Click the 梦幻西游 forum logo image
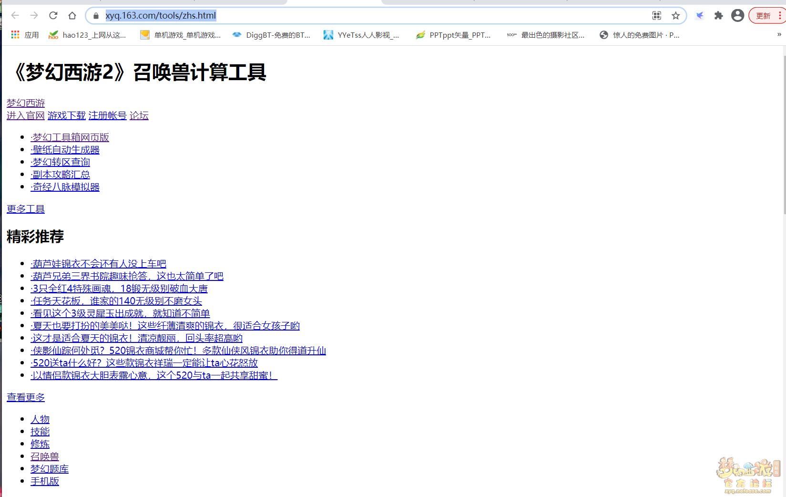 [x=748, y=475]
